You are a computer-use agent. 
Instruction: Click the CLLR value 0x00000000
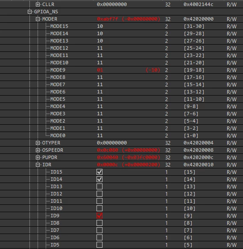112,4
